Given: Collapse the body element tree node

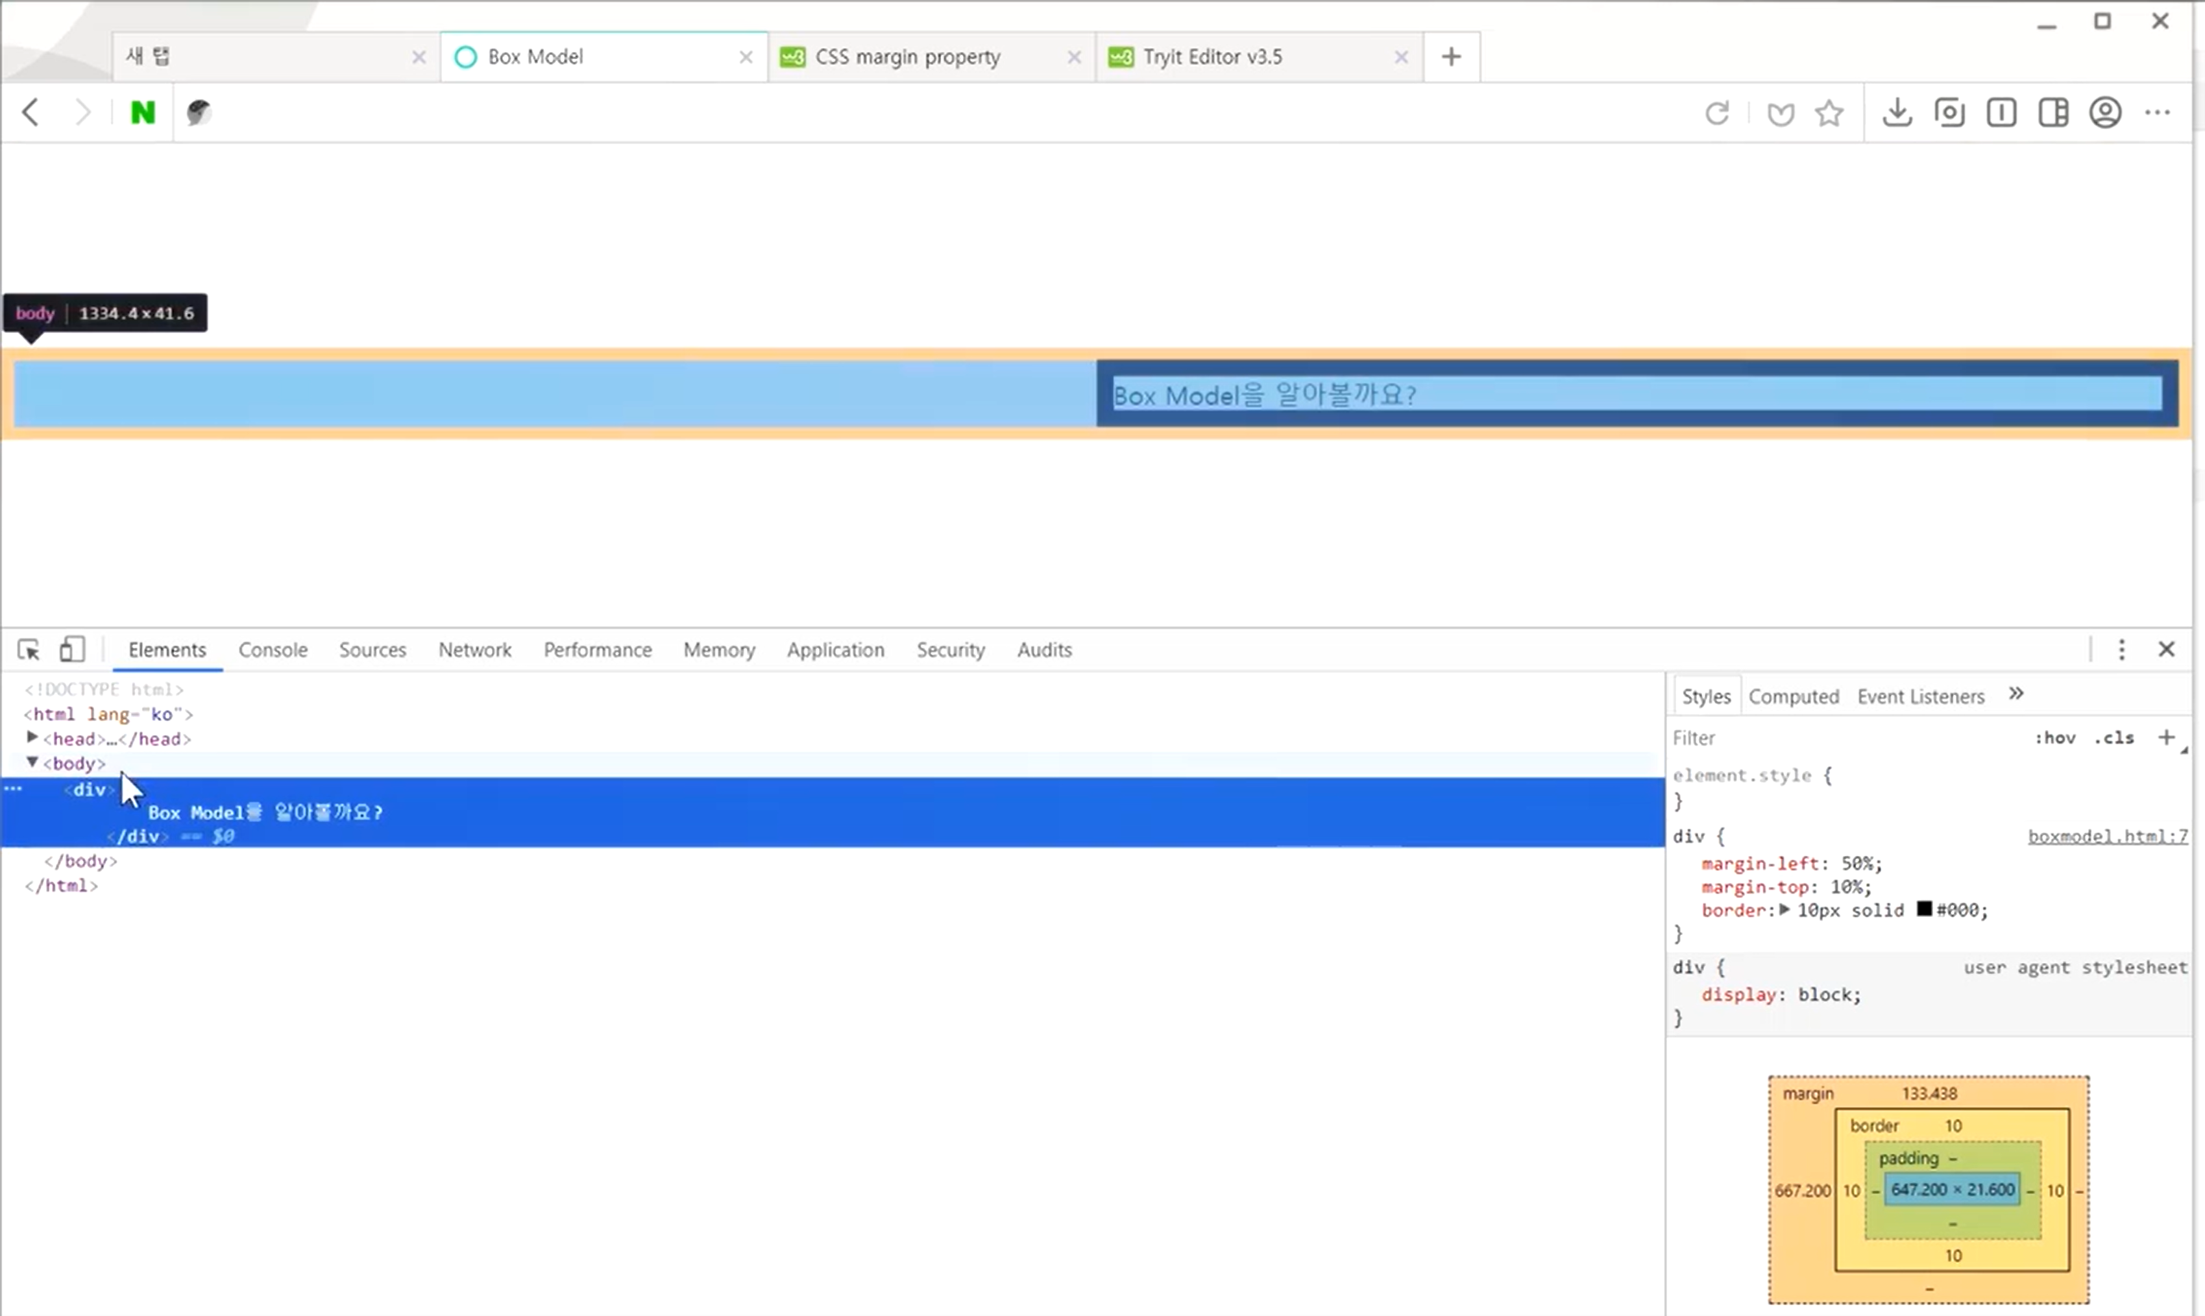Looking at the screenshot, I should tap(32, 762).
